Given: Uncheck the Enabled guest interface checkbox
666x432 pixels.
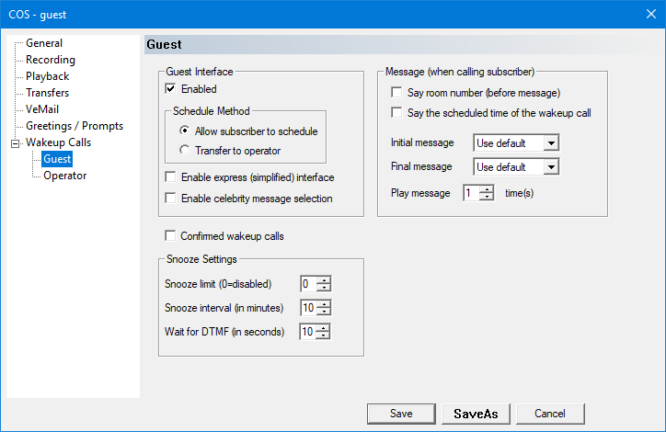Looking at the screenshot, I should click(170, 89).
